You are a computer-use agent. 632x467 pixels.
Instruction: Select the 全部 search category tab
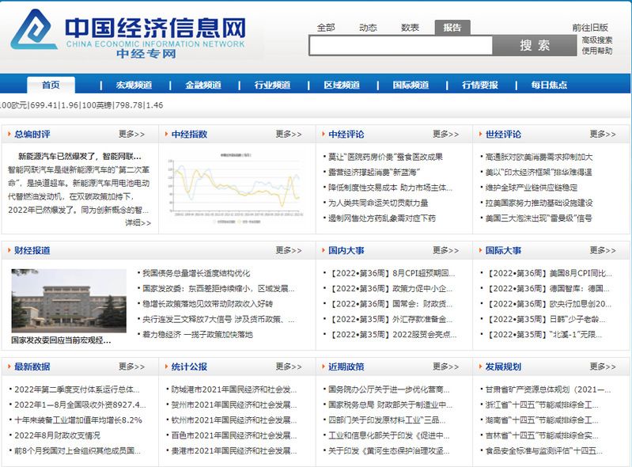[x=326, y=28]
